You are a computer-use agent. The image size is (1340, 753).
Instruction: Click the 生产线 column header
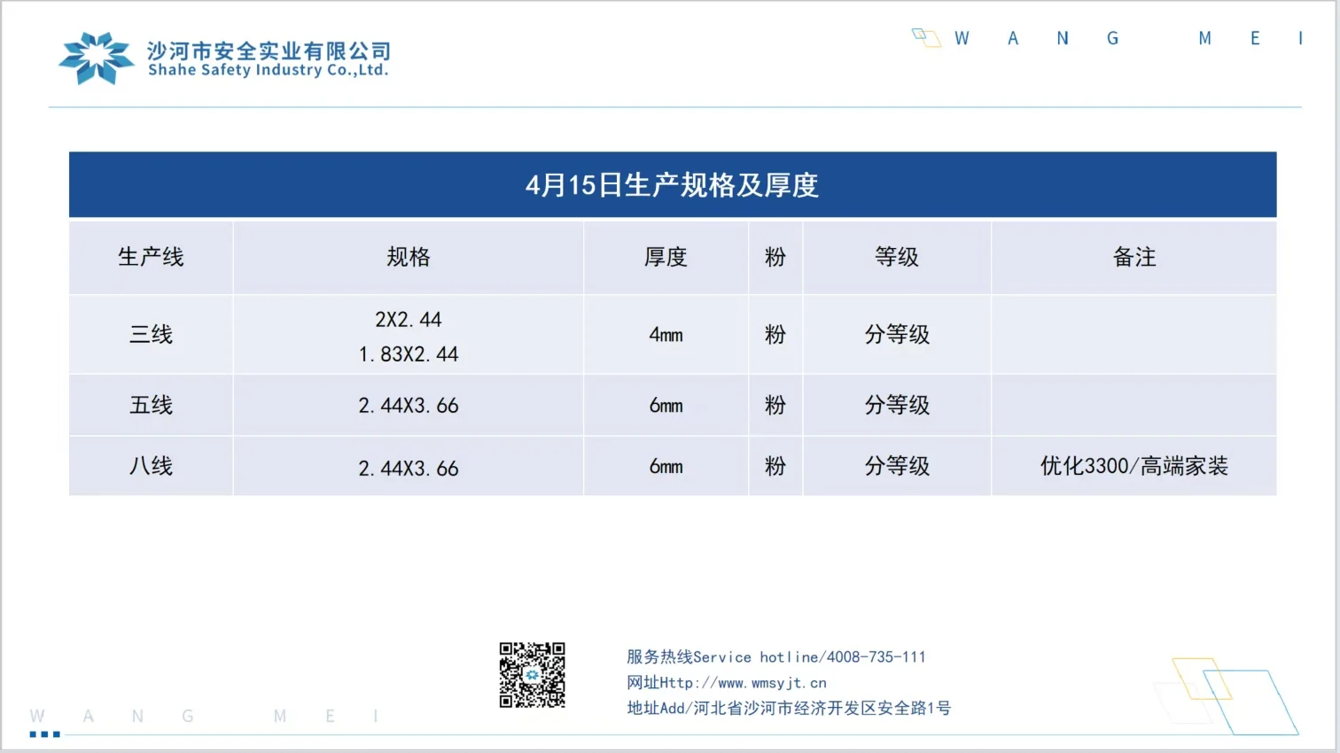click(151, 257)
